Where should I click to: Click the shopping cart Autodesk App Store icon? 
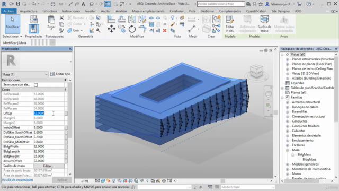coord(299,4)
